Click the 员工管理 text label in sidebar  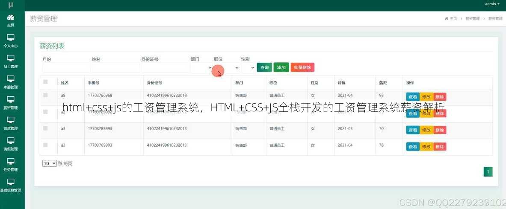[11, 67]
